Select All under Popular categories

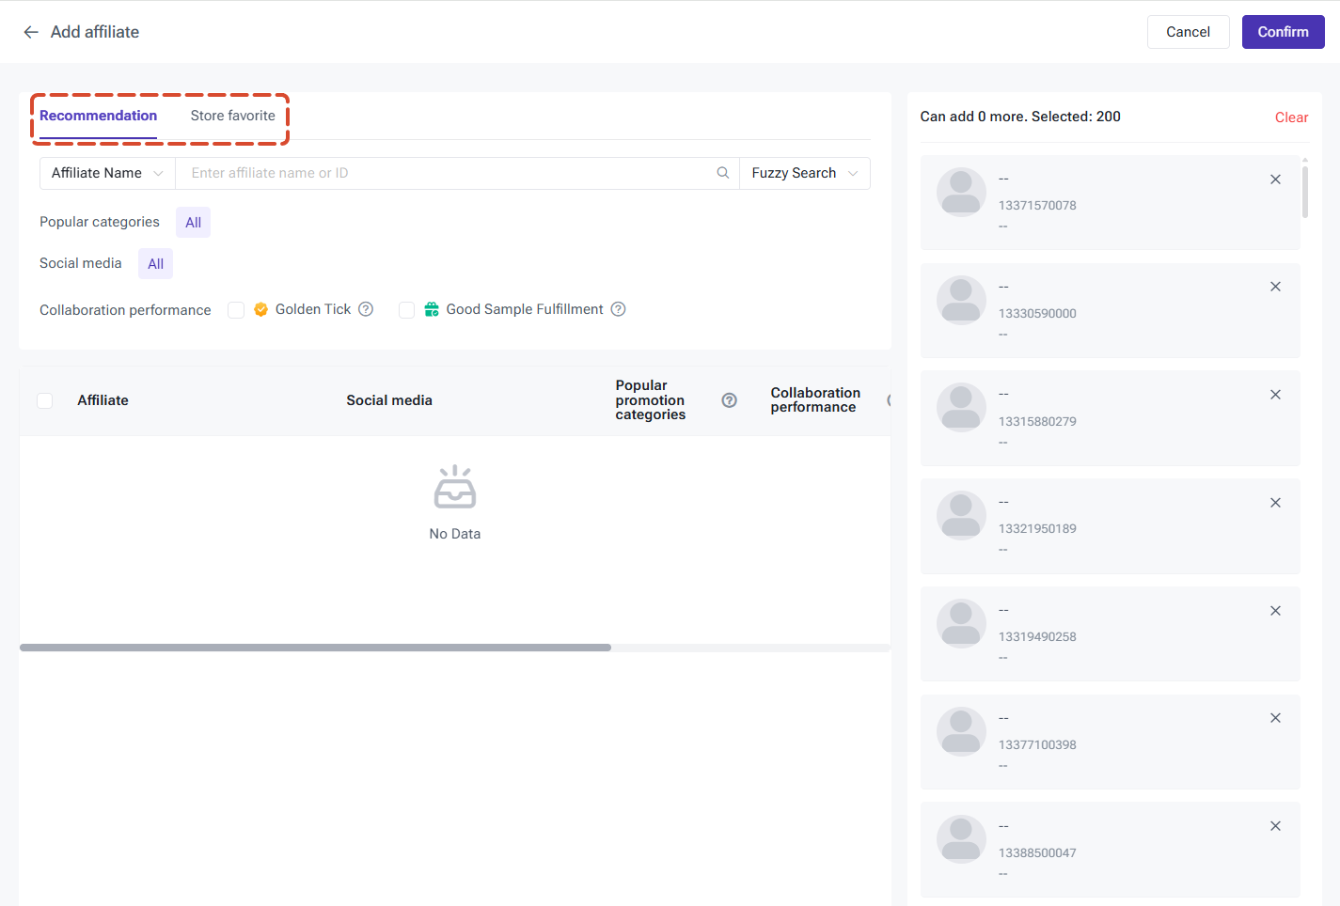[193, 223]
